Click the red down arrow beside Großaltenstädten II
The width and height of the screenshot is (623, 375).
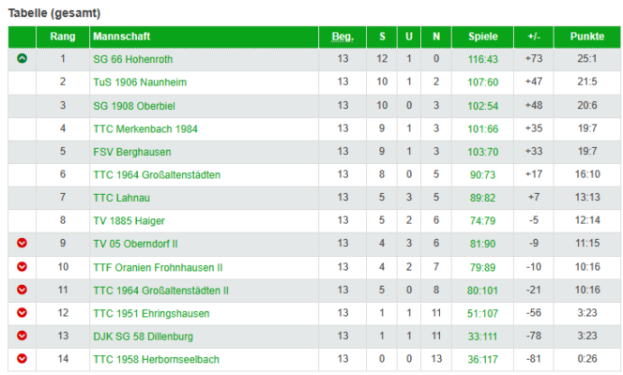[23, 290]
